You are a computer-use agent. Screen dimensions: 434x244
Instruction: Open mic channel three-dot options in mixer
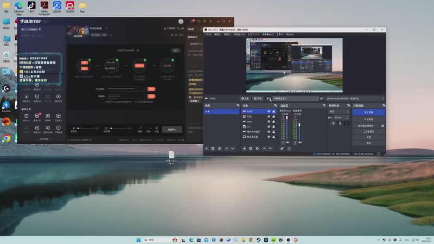[283, 143]
